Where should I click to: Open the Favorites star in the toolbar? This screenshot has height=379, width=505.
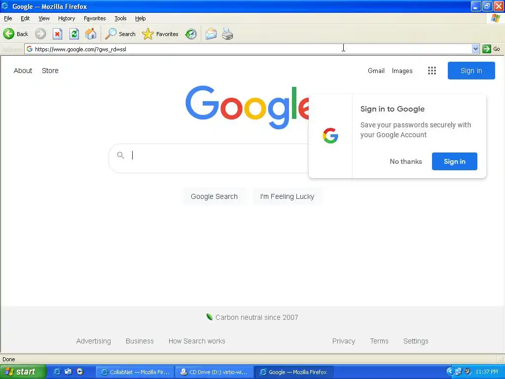pyautogui.click(x=148, y=34)
